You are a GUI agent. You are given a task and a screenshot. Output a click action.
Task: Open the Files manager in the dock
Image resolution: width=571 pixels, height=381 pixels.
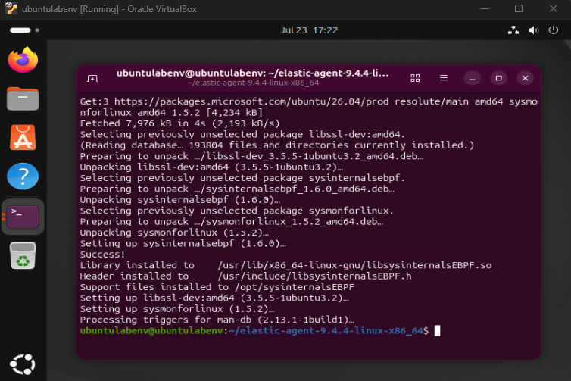(x=23, y=98)
